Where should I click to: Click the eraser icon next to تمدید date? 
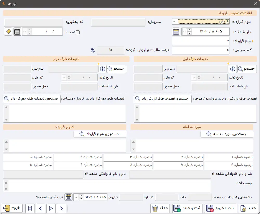8,32
